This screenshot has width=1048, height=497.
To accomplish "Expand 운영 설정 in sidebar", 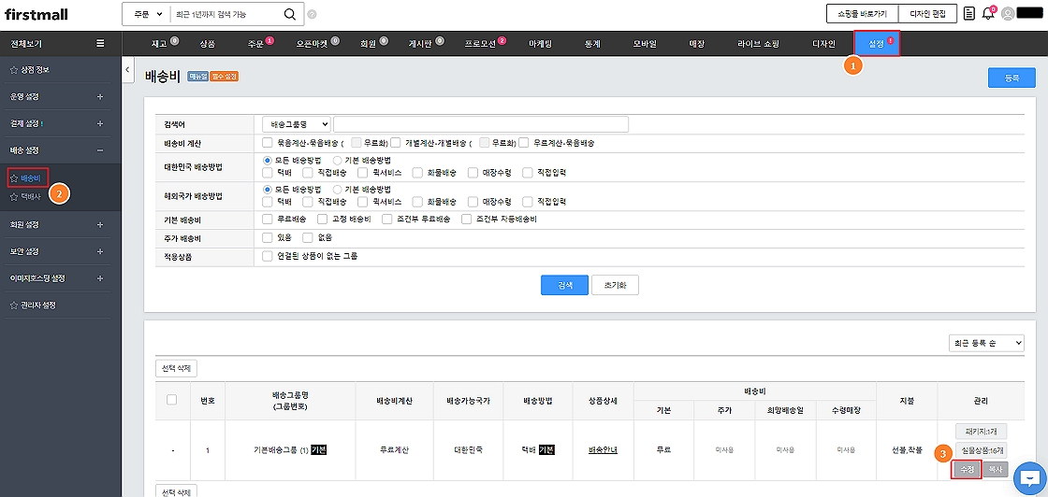I will [100, 97].
